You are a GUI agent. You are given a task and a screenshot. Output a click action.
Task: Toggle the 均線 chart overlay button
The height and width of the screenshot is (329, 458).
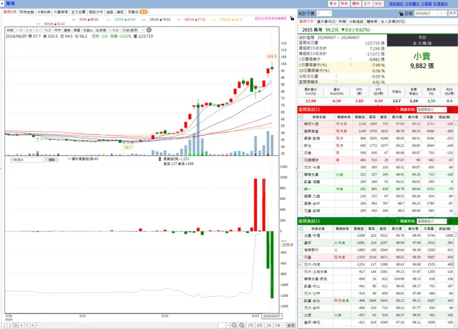tap(10, 30)
